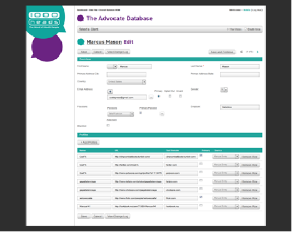This screenshot has height=232, width=292.
Task: Remove the polyvore.com profile row
Action: [249, 173]
